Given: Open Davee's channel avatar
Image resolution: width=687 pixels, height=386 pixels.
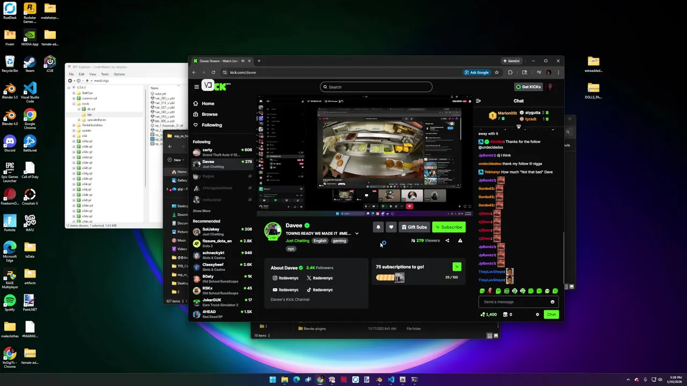Looking at the screenshot, I should tap(273, 231).
